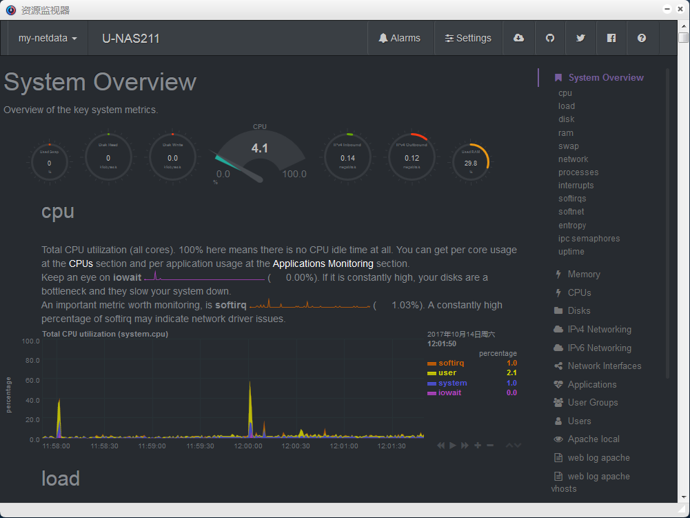Expand the my-netdata dropdown menu
The width and height of the screenshot is (690, 518).
point(48,39)
